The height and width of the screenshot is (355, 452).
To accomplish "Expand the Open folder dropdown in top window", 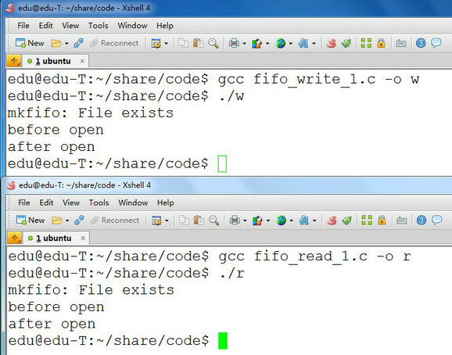I will point(66,44).
